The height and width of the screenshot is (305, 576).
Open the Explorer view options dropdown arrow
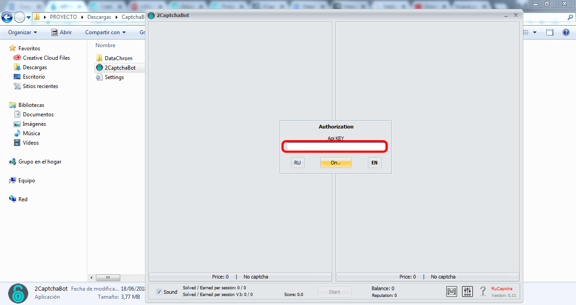(535, 32)
